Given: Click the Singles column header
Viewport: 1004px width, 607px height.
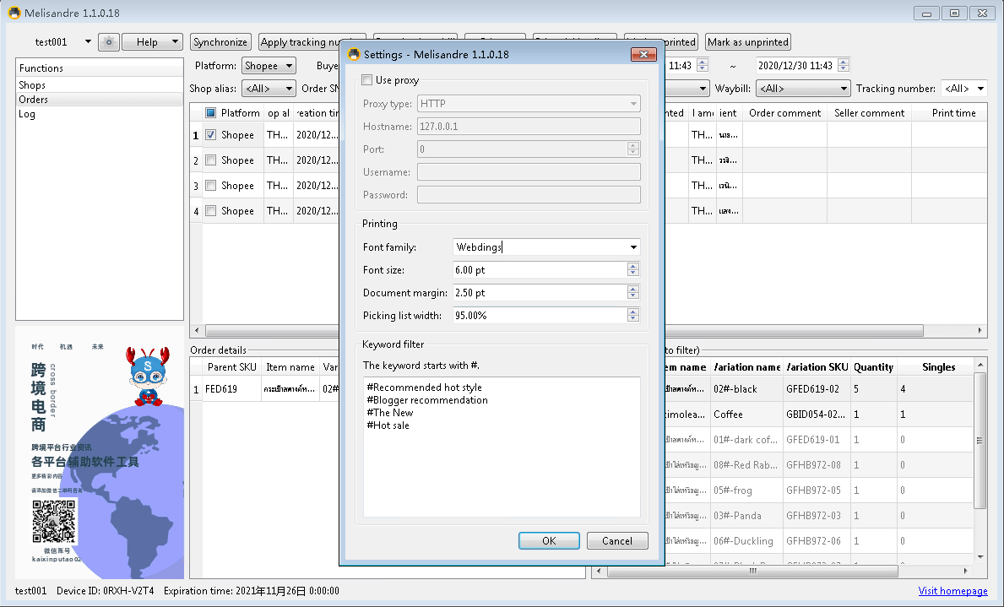Looking at the screenshot, I should point(936,367).
